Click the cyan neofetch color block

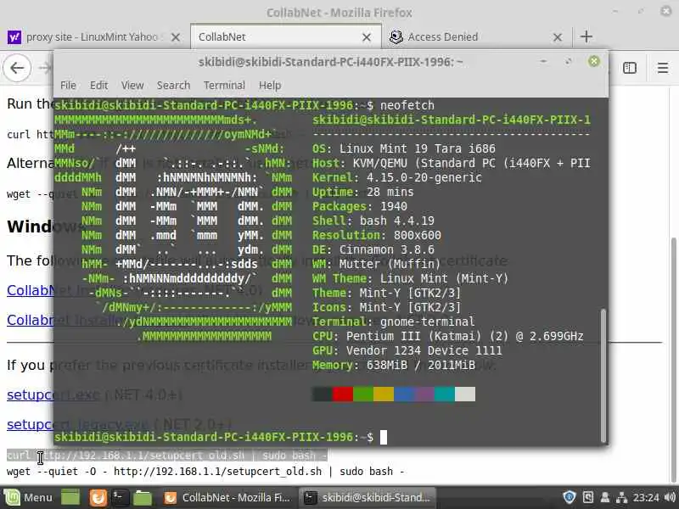tap(444, 394)
